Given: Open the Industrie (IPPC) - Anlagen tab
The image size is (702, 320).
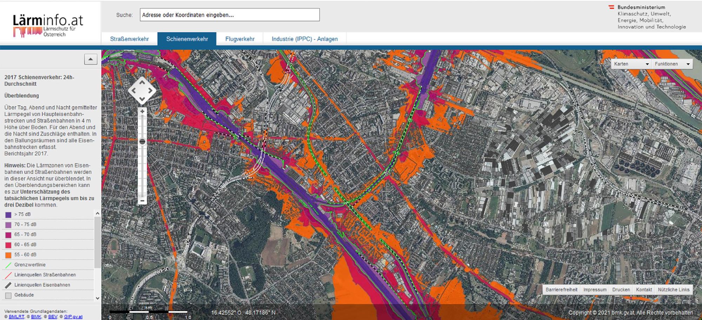Looking at the screenshot, I should [305, 39].
